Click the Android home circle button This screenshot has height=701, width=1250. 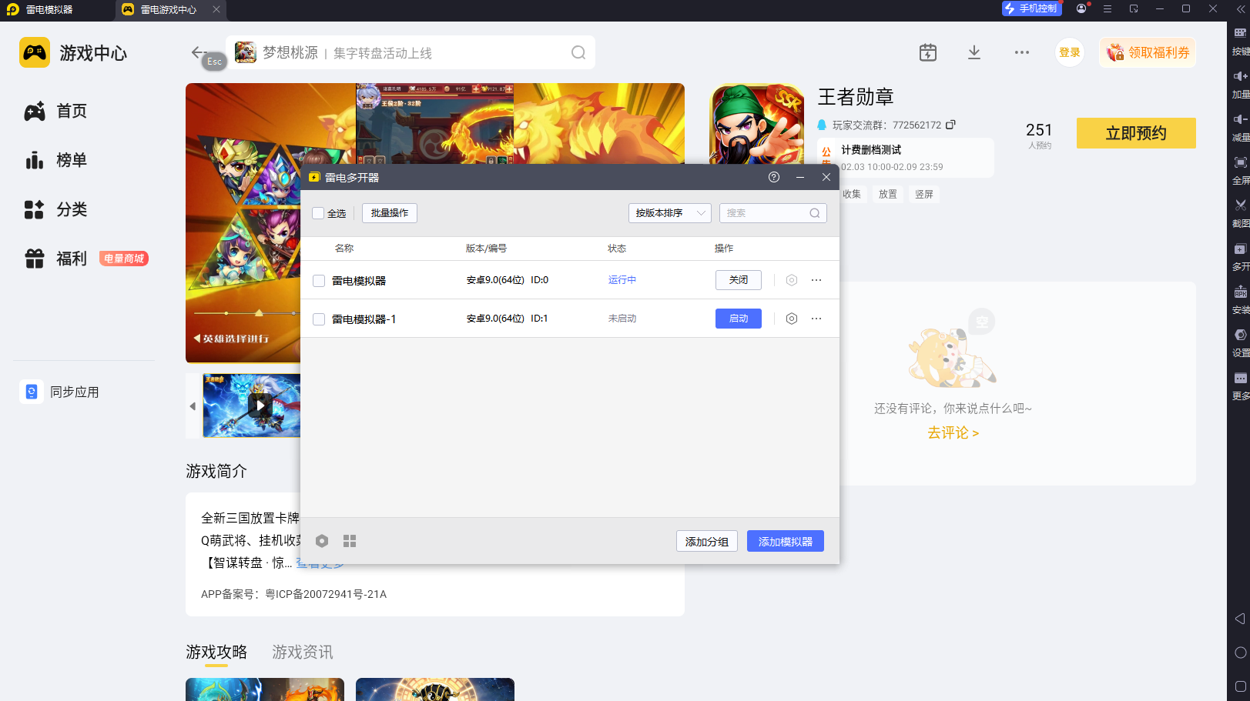pos(1240,653)
